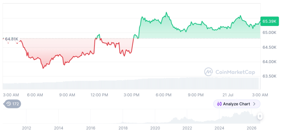This screenshot has height=132, width=284.
Task: Grab the range slider pause handle
Action: tap(260, 116)
